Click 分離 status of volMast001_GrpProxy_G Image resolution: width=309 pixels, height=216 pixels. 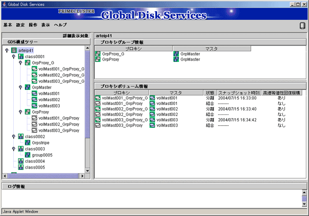tap(210, 98)
